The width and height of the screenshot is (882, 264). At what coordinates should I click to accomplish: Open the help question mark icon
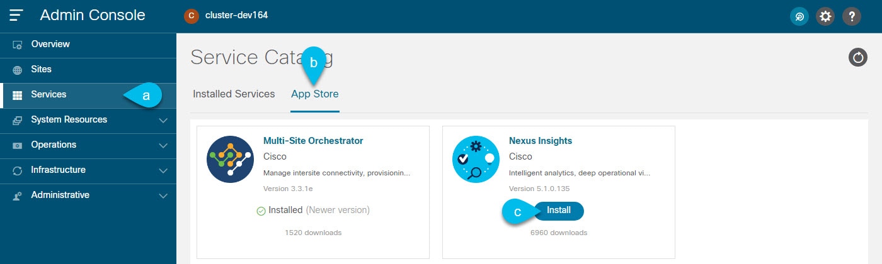851,16
